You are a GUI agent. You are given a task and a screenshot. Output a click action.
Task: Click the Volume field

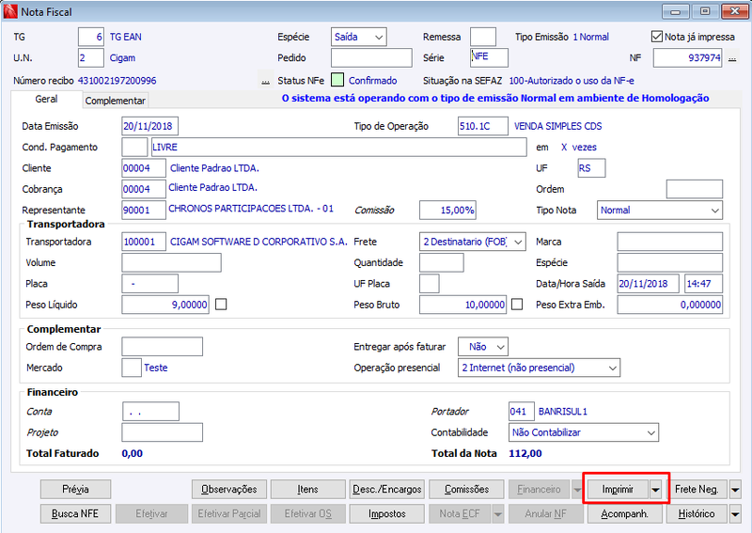pyautogui.click(x=172, y=263)
